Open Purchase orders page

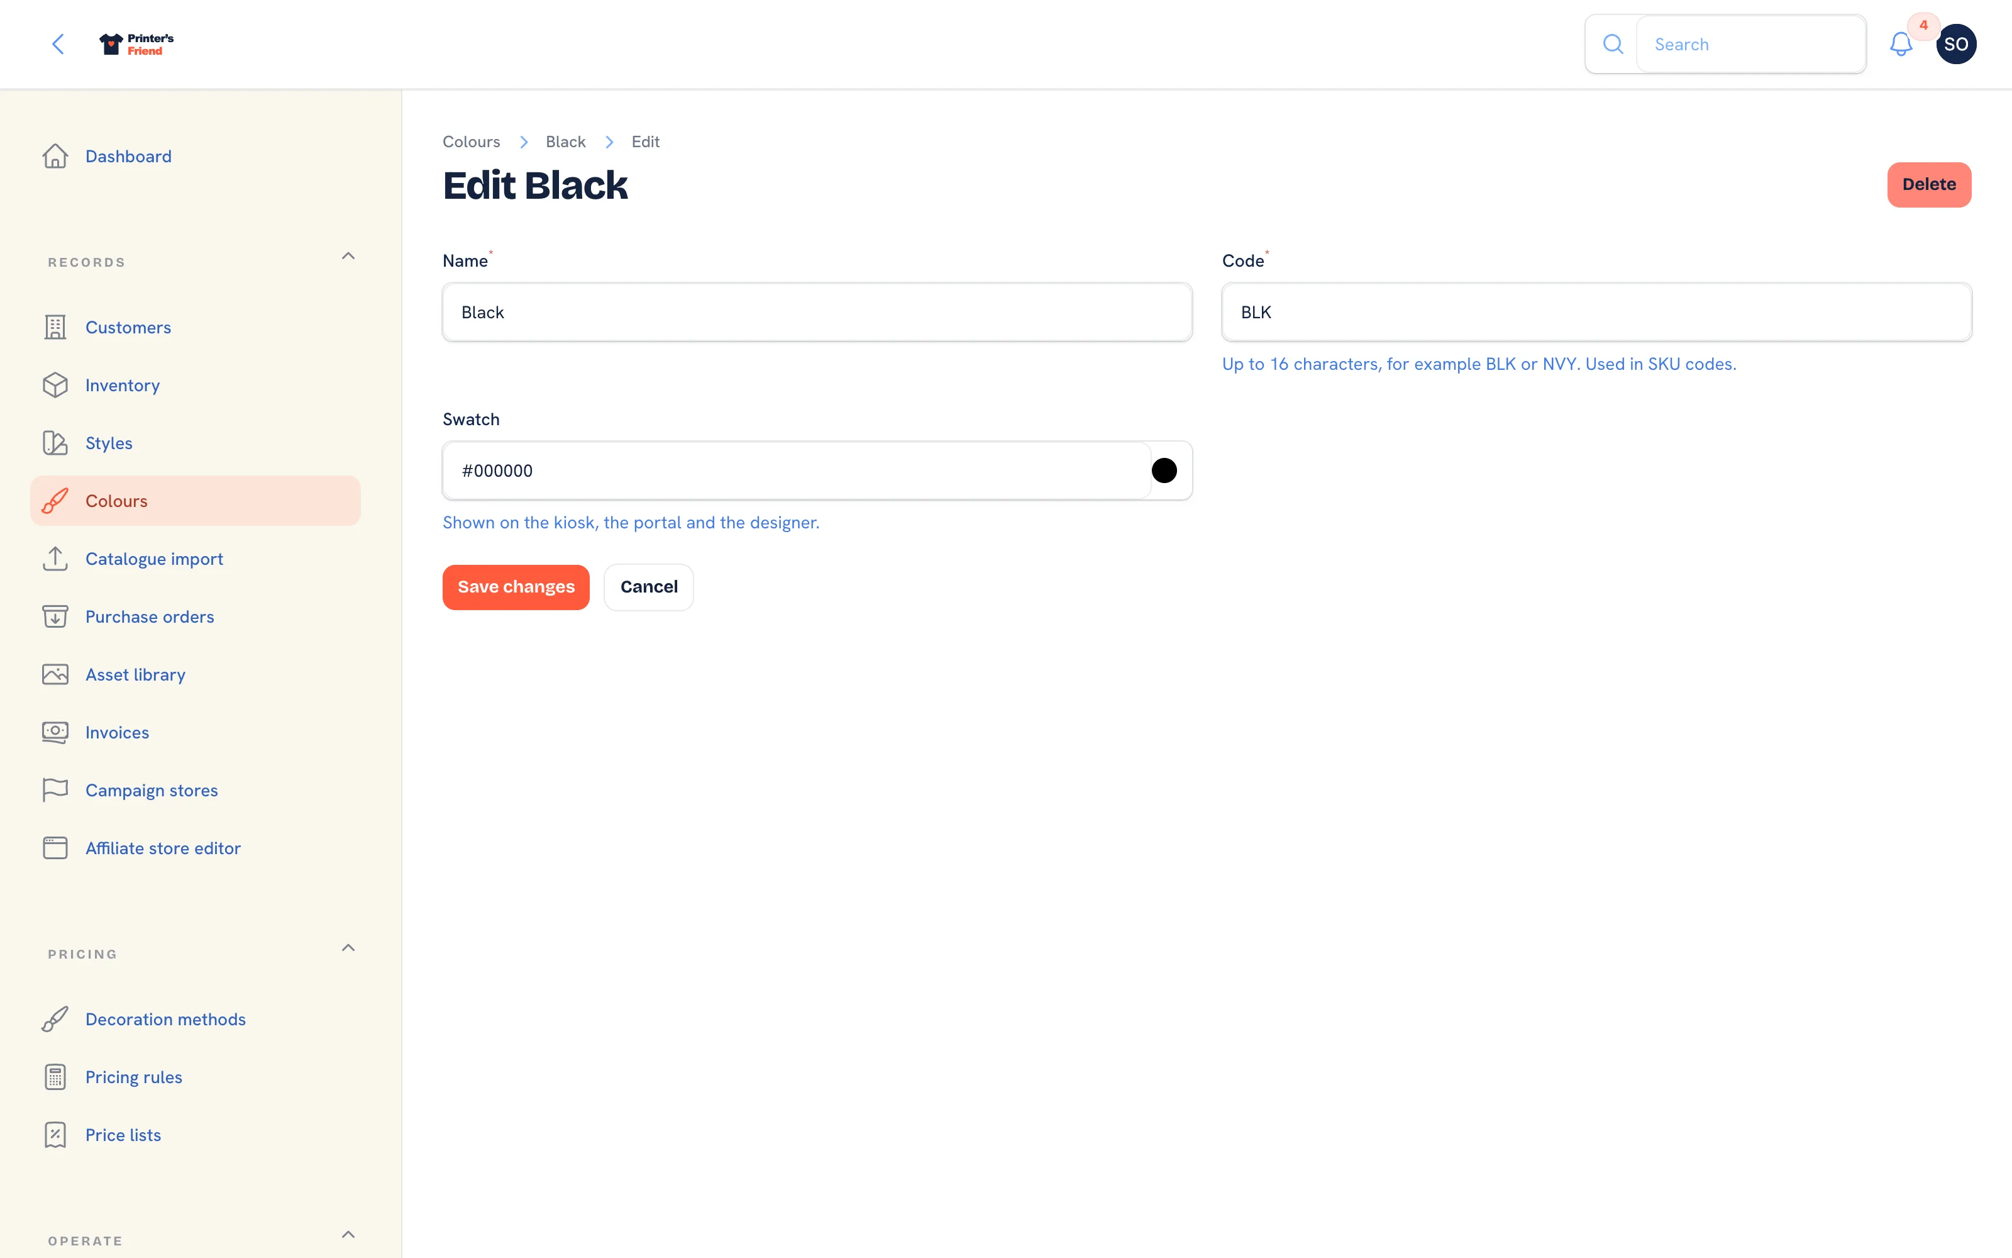[196, 616]
